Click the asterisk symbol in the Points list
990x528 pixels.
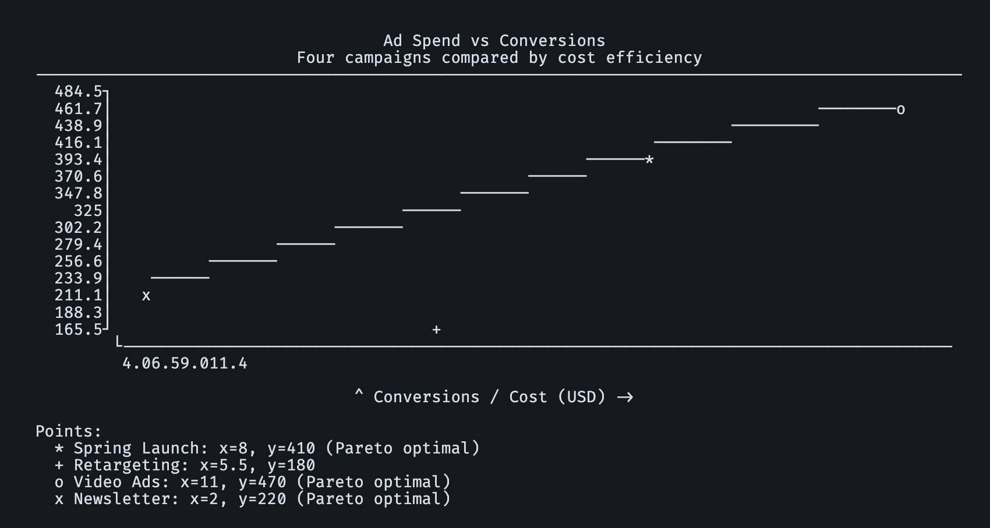tap(59, 448)
